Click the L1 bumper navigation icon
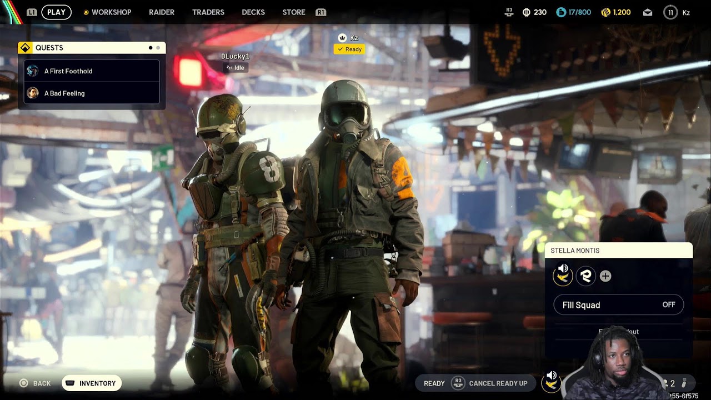Image resolution: width=711 pixels, height=400 pixels. click(32, 12)
